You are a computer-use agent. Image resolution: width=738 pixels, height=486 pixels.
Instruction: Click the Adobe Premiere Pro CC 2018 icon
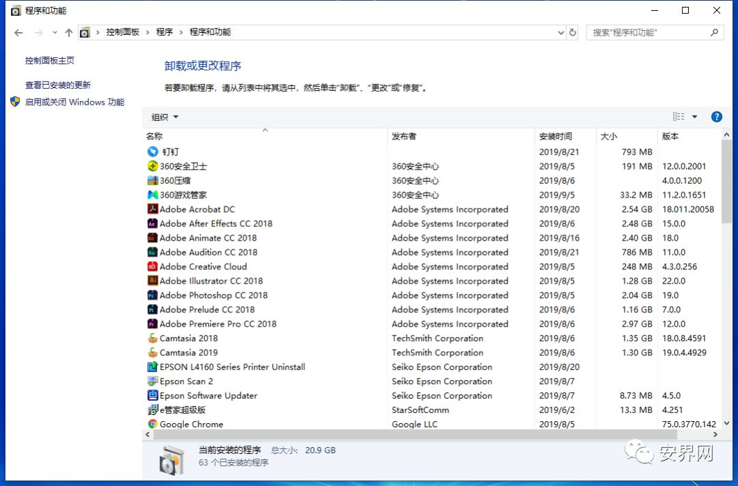point(152,323)
